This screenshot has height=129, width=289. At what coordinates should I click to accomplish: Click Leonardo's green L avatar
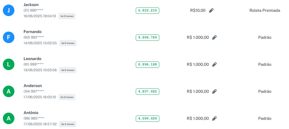[x=8, y=64]
